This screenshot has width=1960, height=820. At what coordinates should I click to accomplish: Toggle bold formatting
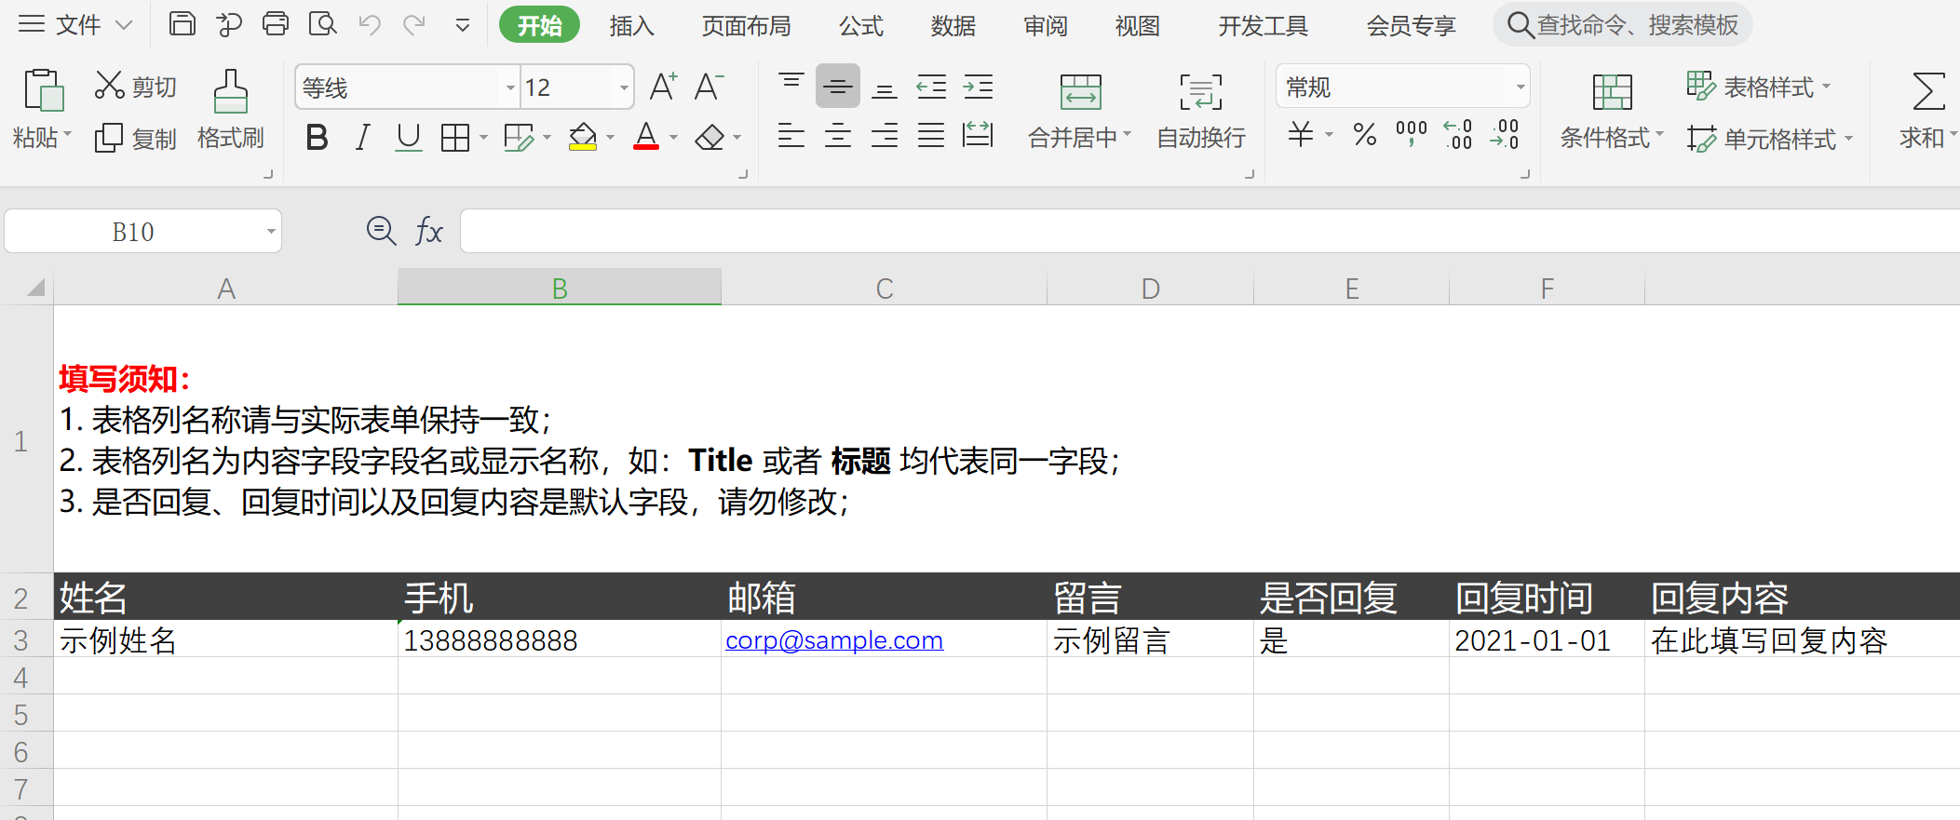(x=317, y=138)
